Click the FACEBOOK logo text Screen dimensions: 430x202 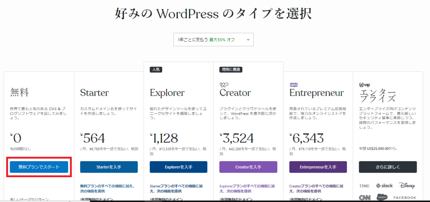[404, 197]
